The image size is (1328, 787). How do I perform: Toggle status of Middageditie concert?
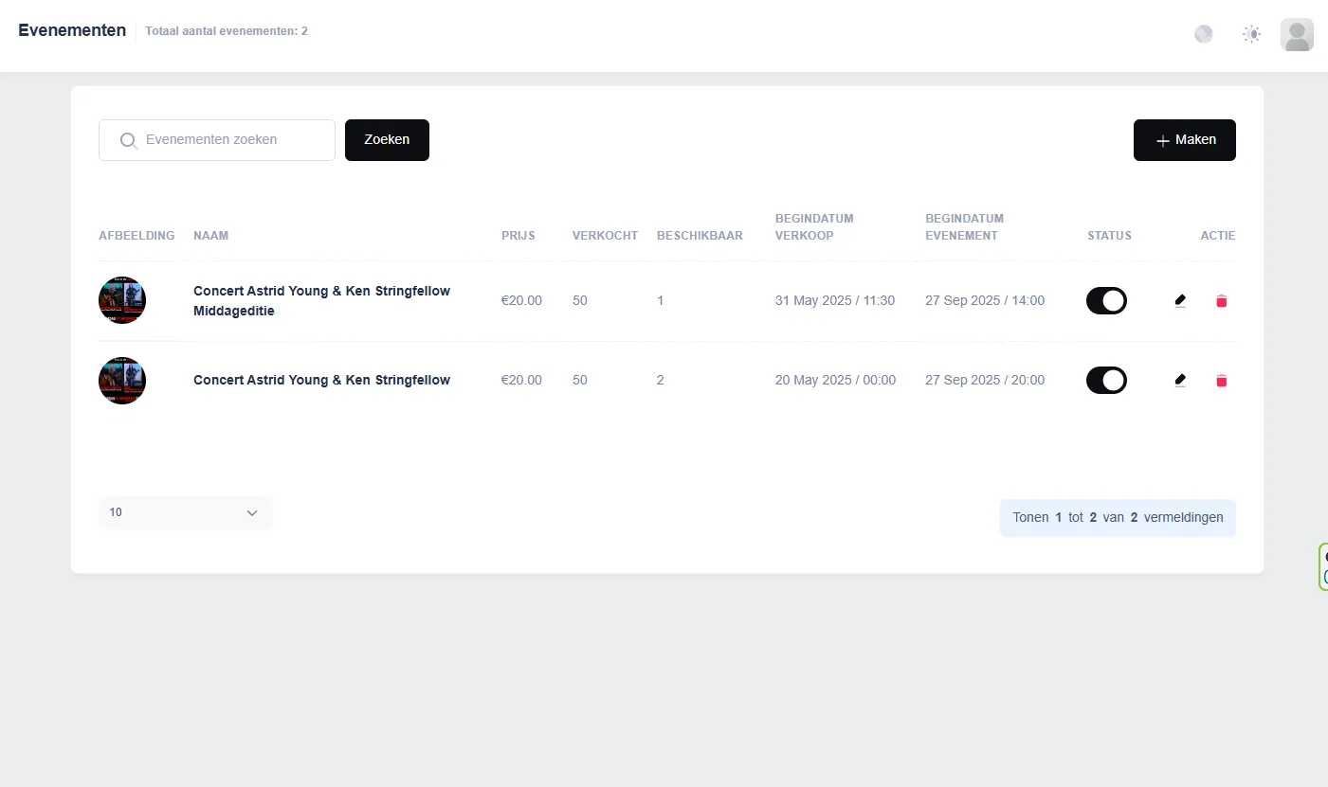[x=1106, y=301]
